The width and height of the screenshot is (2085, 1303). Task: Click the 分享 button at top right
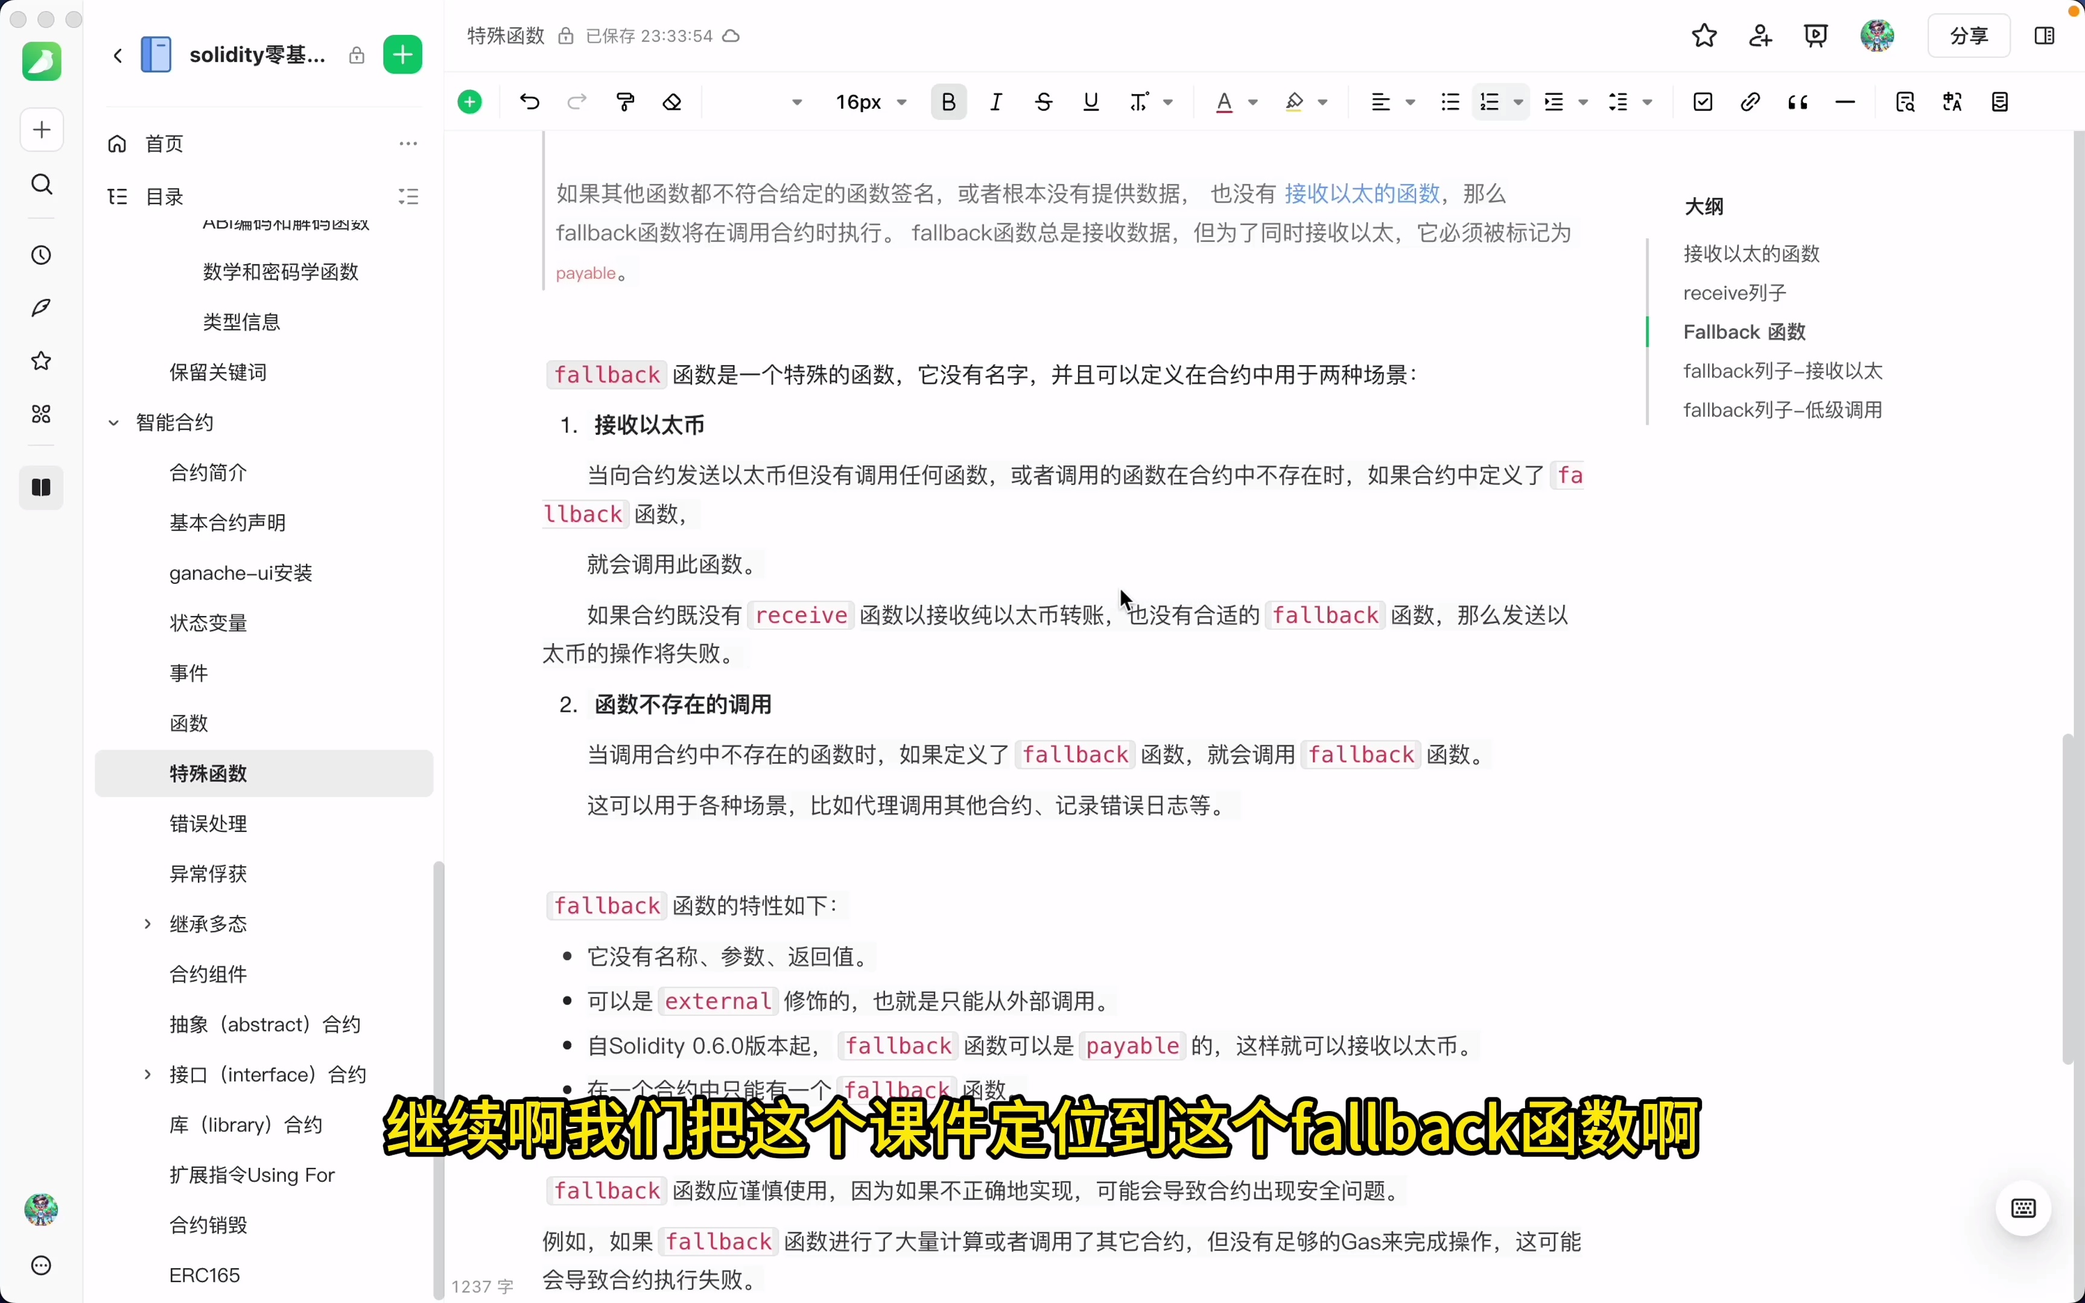1969,36
